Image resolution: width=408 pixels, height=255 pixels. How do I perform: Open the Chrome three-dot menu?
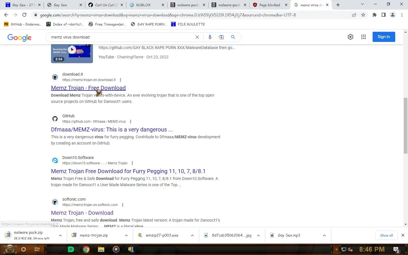tap(402, 15)
